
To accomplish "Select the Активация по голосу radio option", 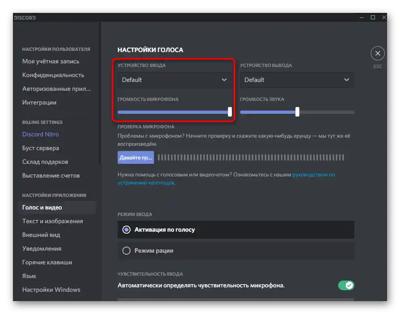I will 236,230.
